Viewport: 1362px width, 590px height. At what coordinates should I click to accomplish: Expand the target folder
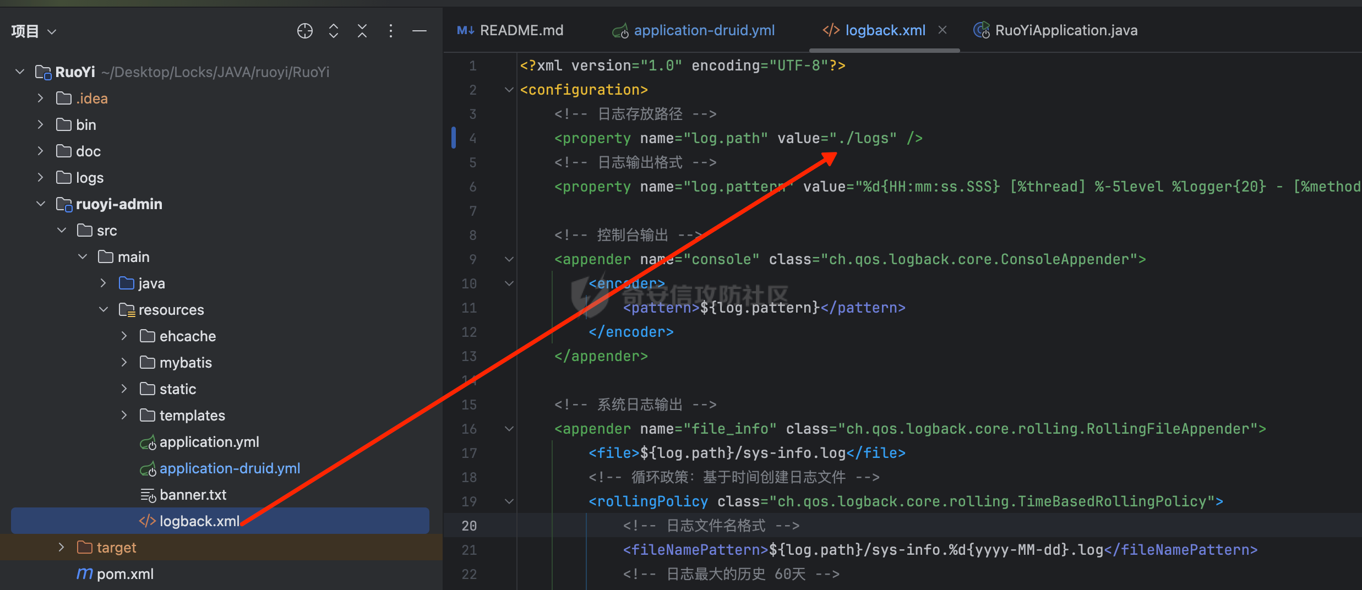coord(61,547)
